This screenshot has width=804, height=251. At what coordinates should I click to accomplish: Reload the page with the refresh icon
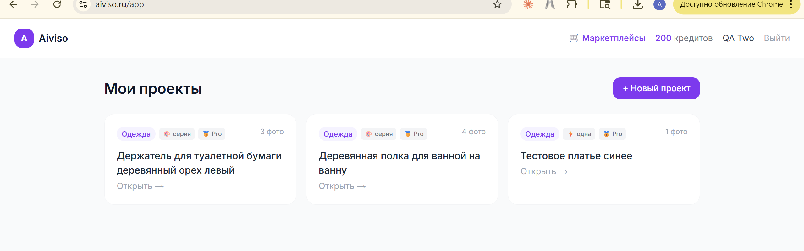coord(57,4)
